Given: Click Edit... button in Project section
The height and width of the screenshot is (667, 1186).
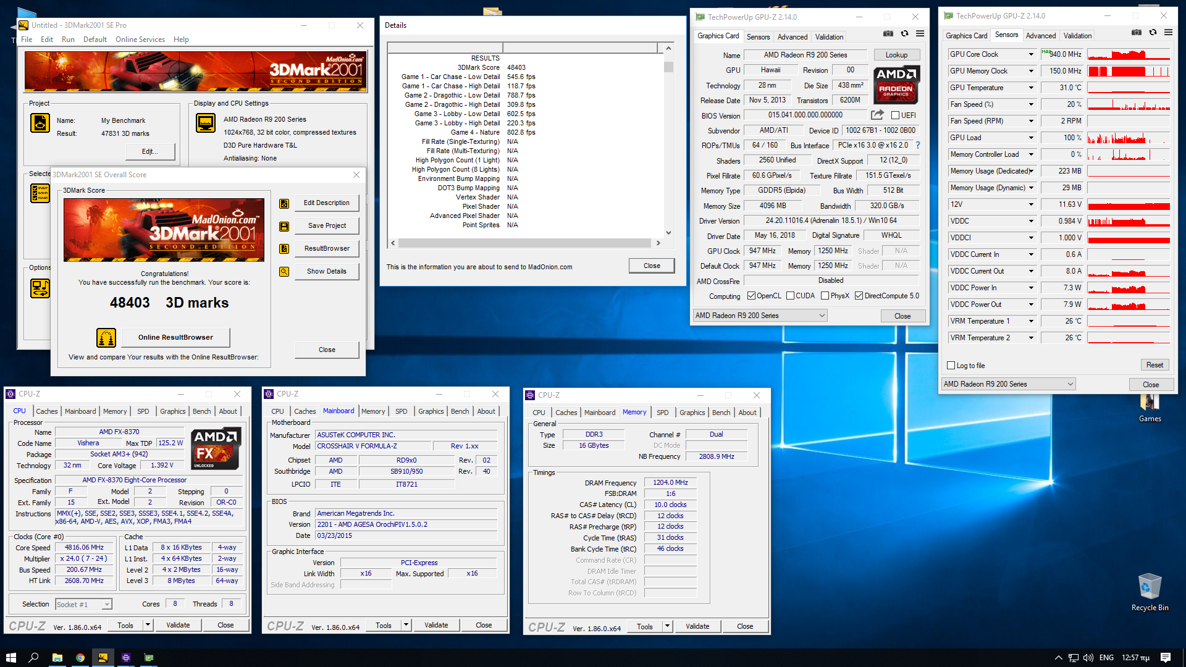Looking at the screenshot, I should (149, 151).
